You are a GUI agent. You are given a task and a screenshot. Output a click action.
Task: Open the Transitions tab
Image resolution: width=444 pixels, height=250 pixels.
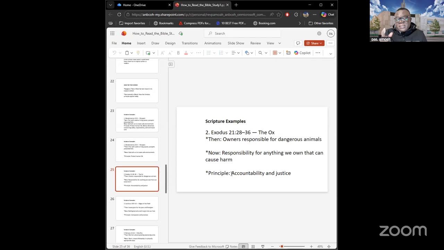(x=190, y=43)
